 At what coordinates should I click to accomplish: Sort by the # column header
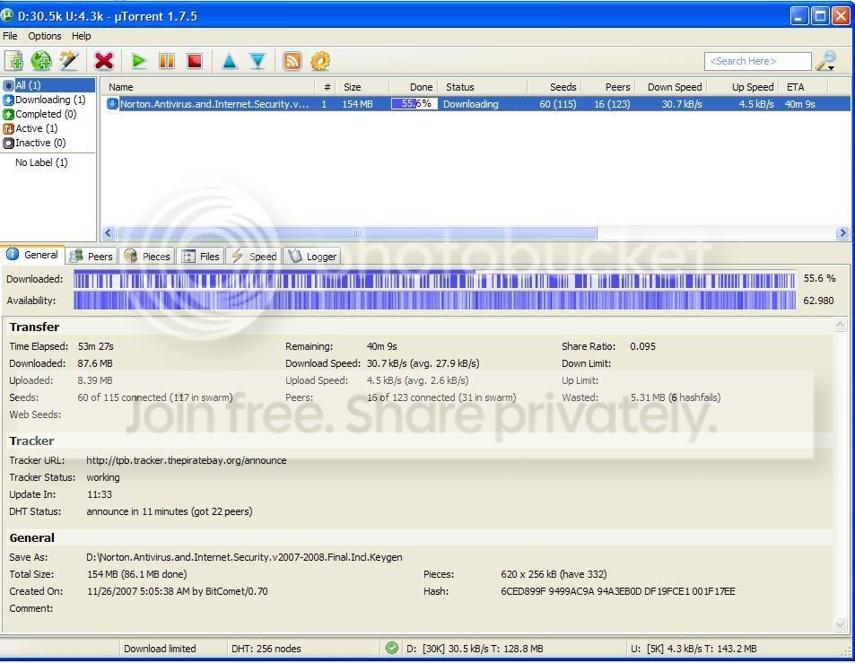click(x=327, y=87)
